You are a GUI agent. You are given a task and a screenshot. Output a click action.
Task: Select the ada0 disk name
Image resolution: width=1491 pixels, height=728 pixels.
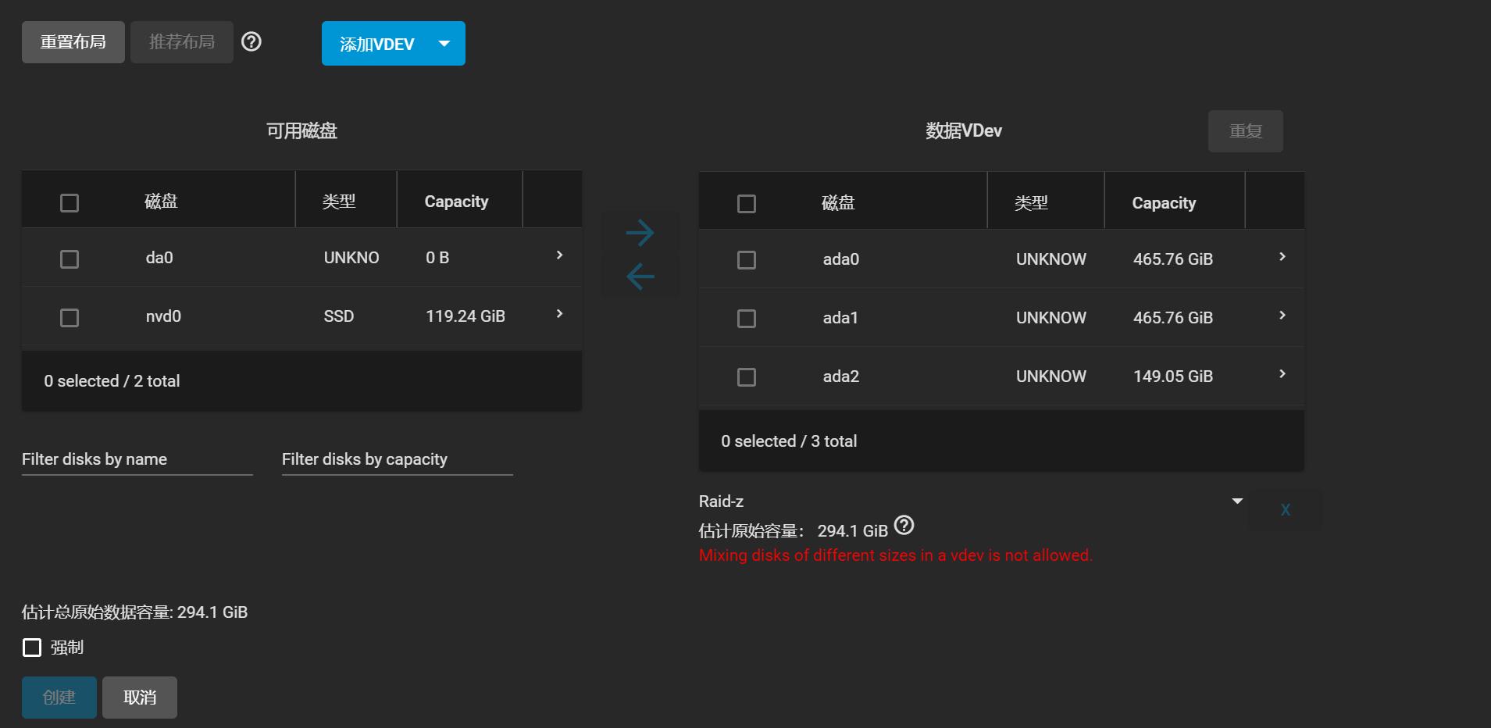pyautogui.click(x=841, y=259)
